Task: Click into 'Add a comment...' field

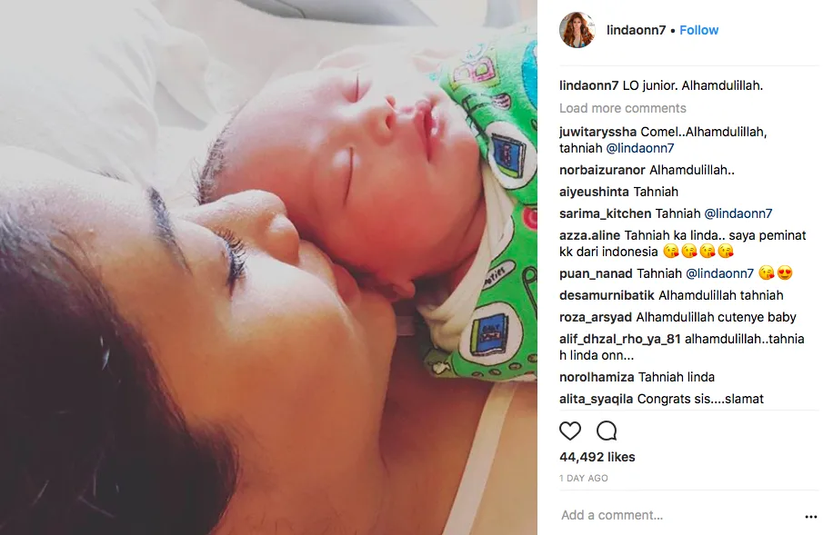Action: coord(679,515)
